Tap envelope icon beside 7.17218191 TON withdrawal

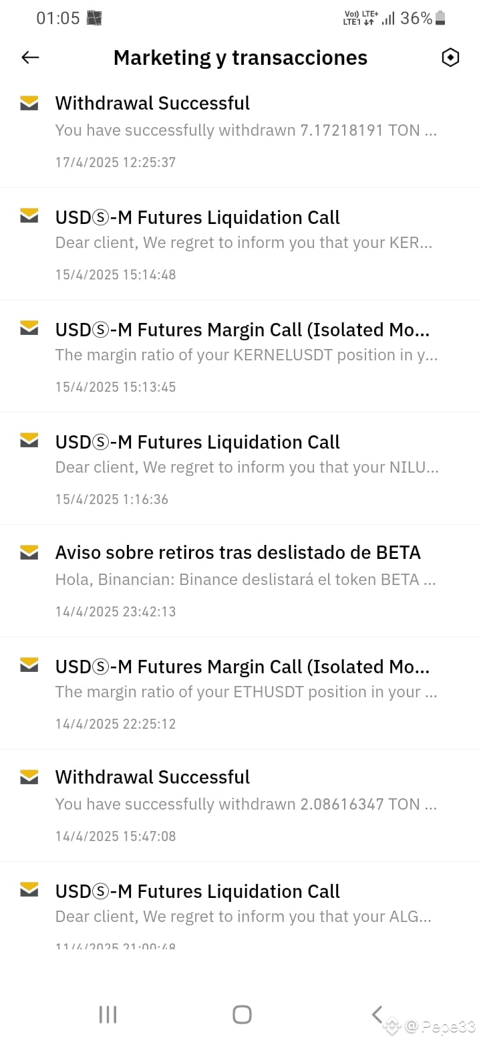tap(29, 103)
